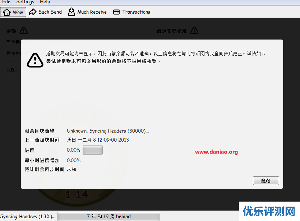Click the 进度 progress bar in the dialog
Viewport: 300px width, 221px height.
pos(93,150)
